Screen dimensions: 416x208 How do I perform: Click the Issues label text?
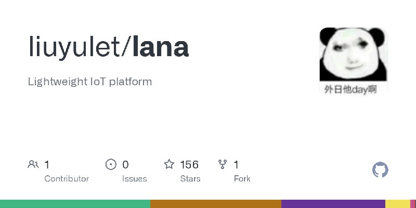(x=135, y=179)
